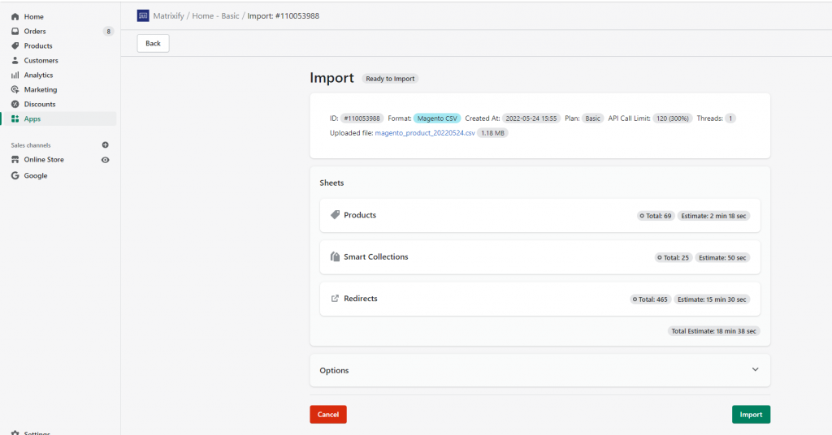Open the Redirects sheet row
This screenshot has height=435, width=832.
[x=539, y=299]
